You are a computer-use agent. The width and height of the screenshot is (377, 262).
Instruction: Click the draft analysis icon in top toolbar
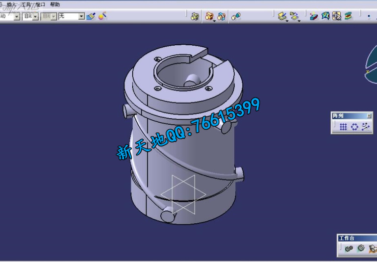[314, 16]
